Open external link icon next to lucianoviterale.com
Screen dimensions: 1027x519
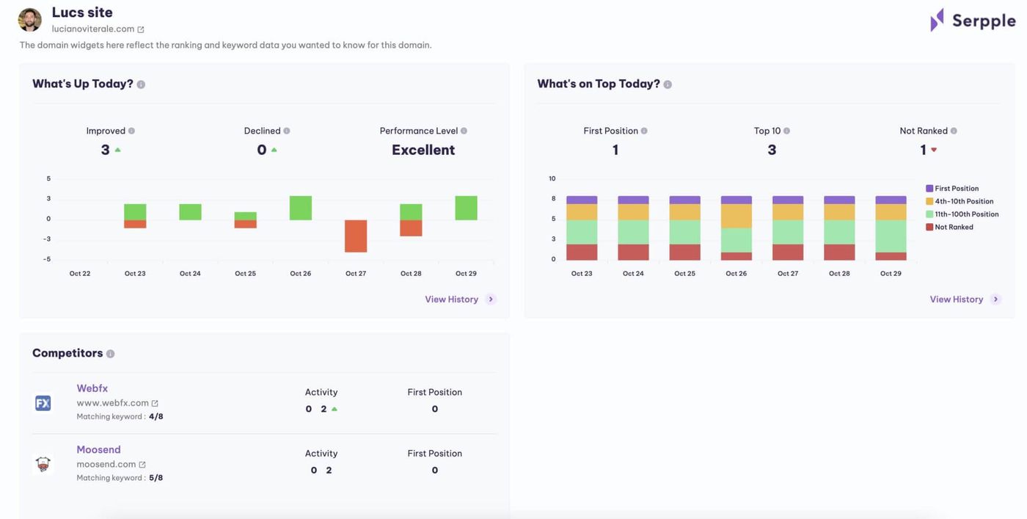pos(141,29)
